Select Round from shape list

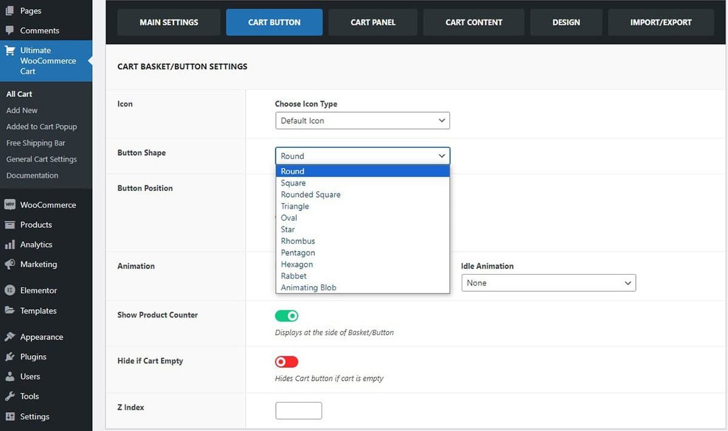point(363,172)
